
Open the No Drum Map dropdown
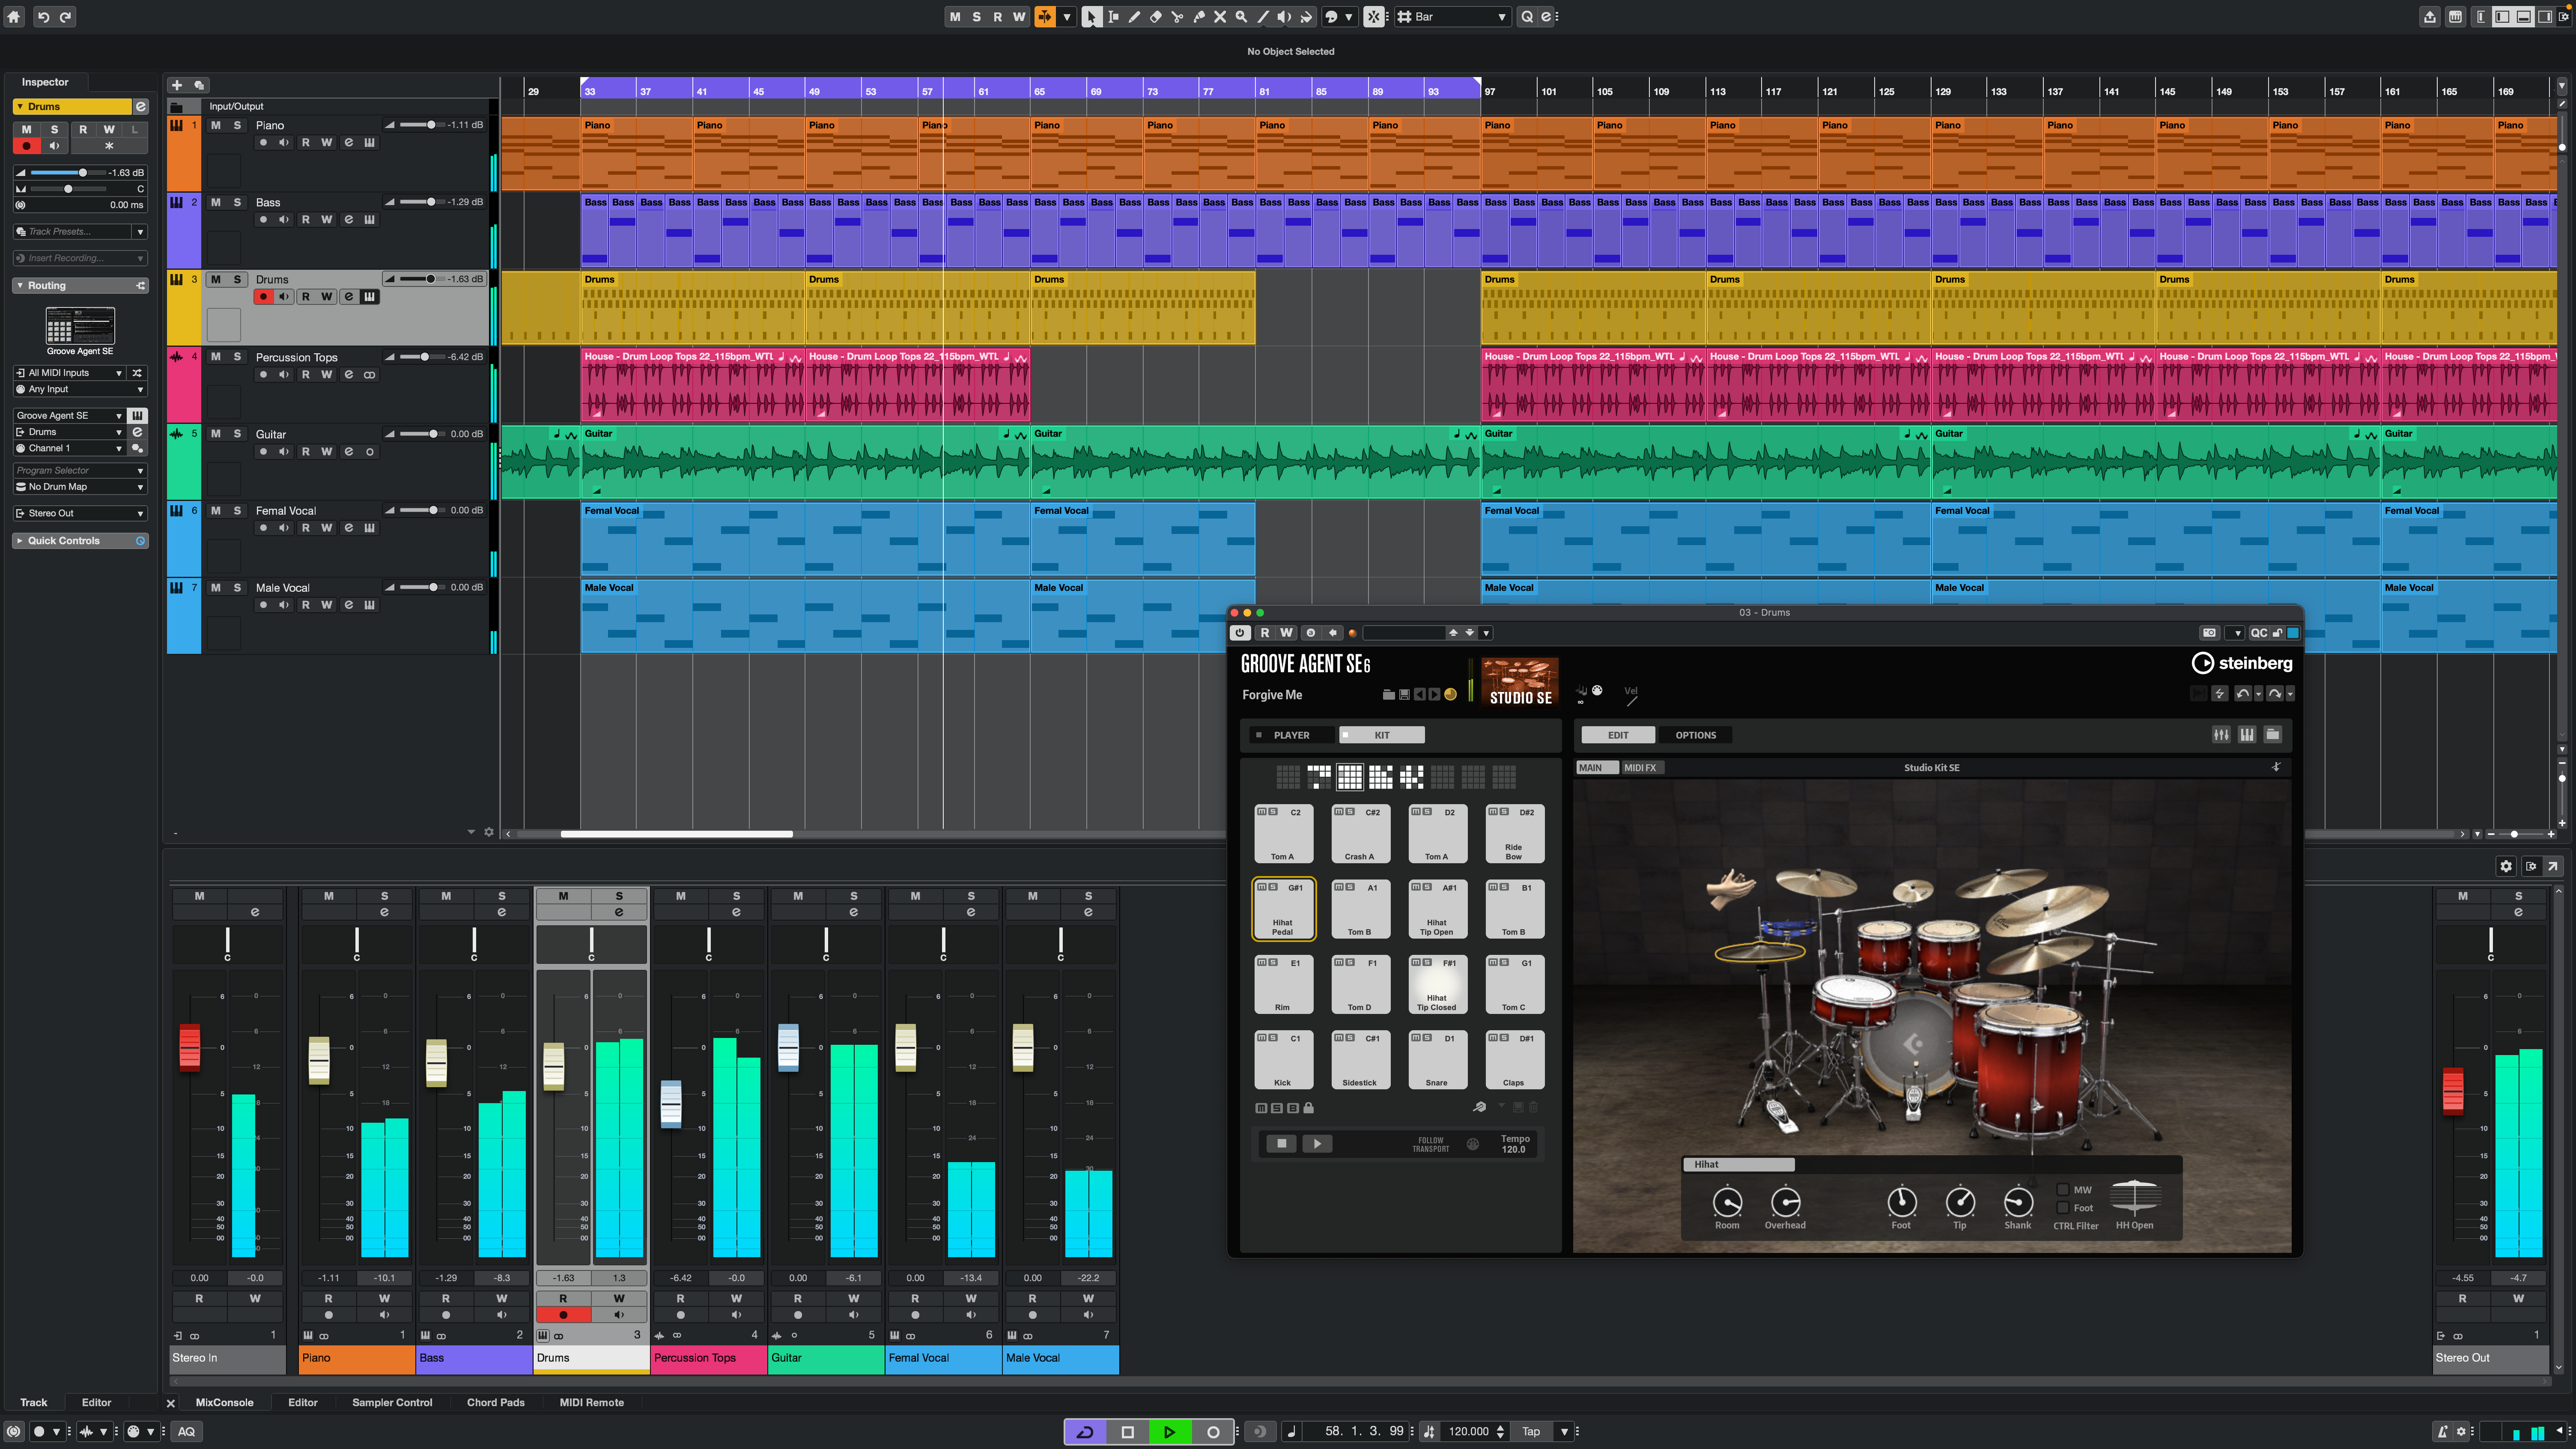pyautogui.click(x=79, y=486)
